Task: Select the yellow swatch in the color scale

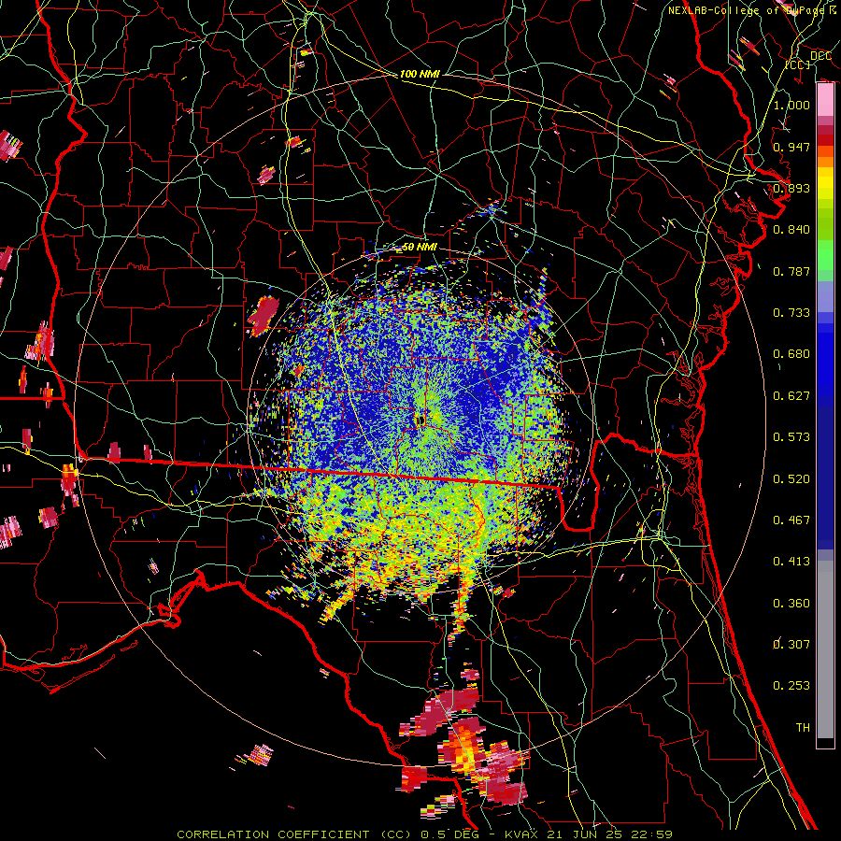Action: 825,183
